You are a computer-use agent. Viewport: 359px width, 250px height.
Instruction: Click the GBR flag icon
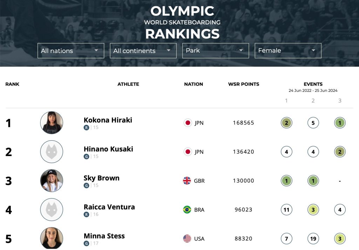tap(187, 181)
